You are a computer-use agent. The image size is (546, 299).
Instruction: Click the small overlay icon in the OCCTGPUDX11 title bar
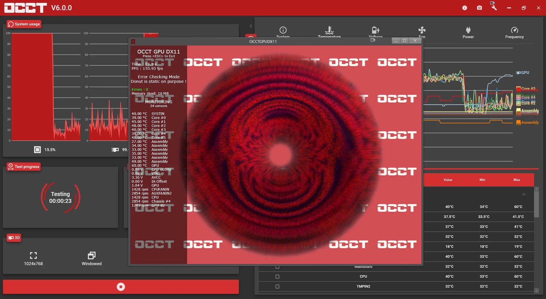pos(373,40)
